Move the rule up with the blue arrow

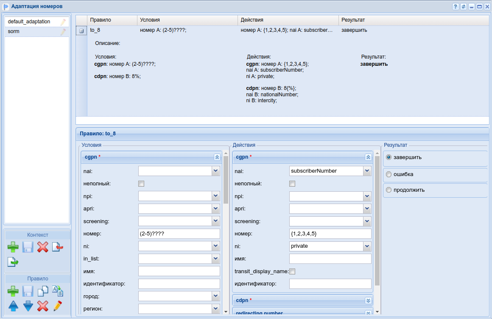13,305
